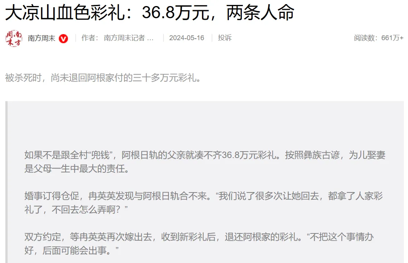Click the paragraph starting 双方约定

199,244
